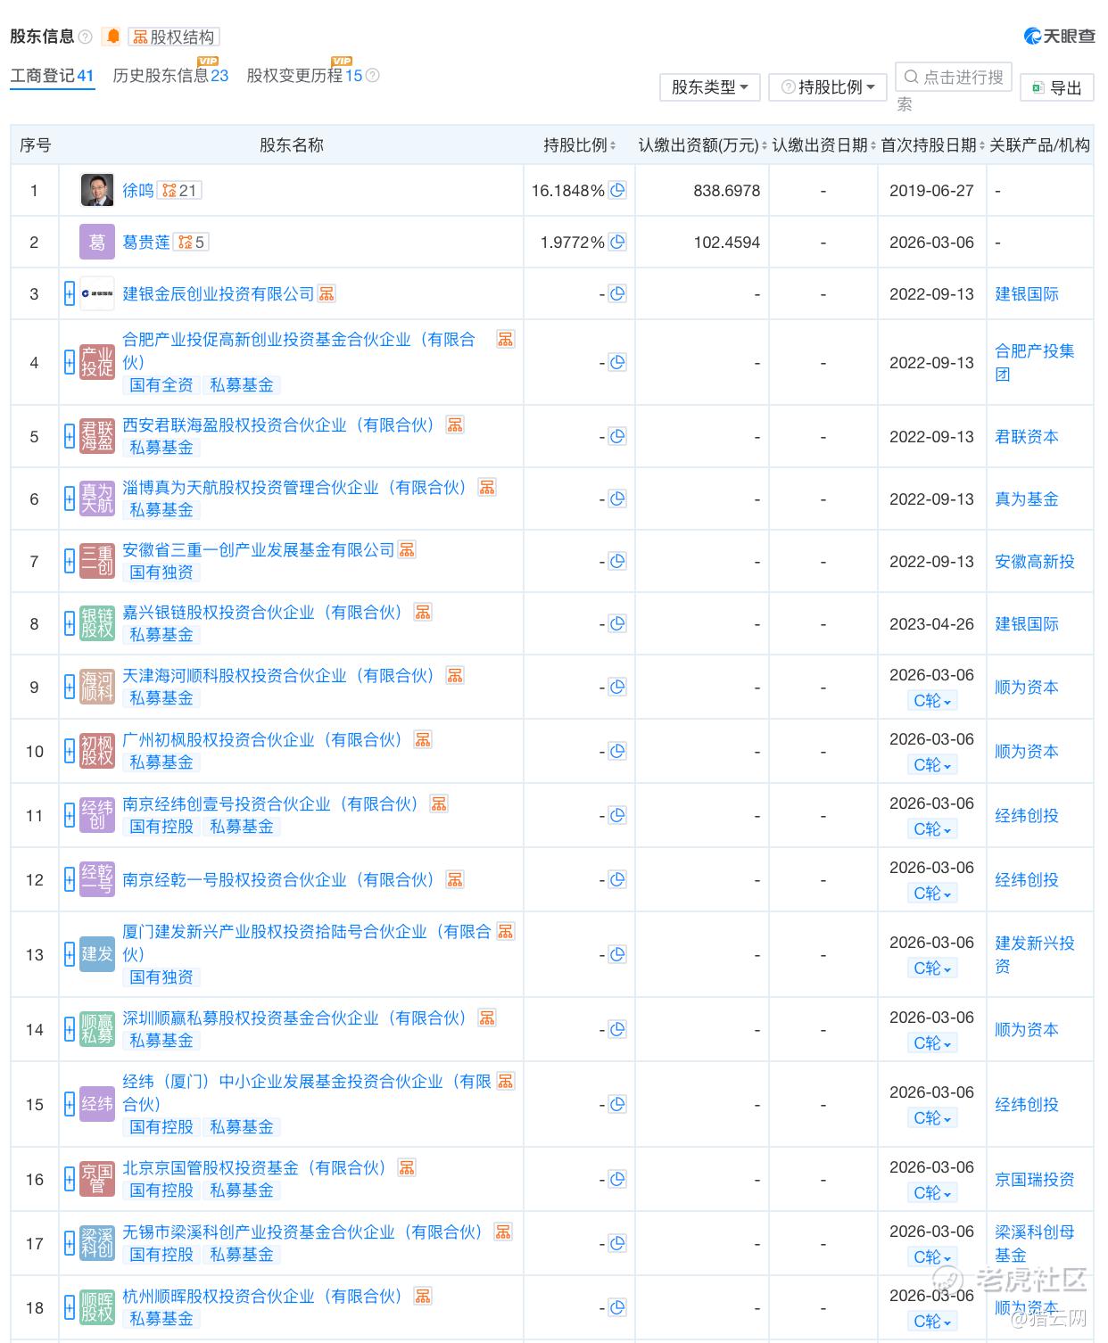The height and width of the screenshot is (1343, 1108).
Task: Click the structure icon after 深圳顺赢私募股权投资基金
Action: (x=487, y=1018)
